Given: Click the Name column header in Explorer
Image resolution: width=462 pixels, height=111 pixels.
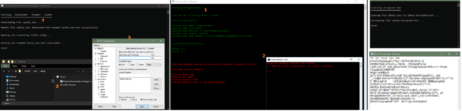Looking at the screenshot, I should click(x=63, y=77).
